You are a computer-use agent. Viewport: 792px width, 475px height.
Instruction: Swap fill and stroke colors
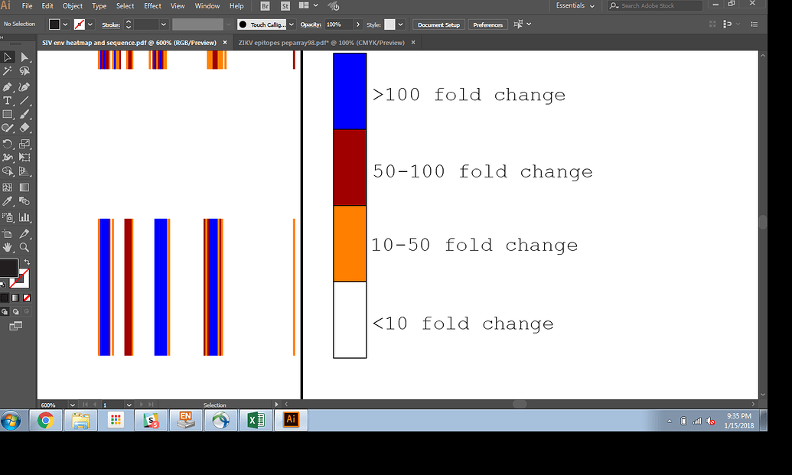tap(25, 262)
